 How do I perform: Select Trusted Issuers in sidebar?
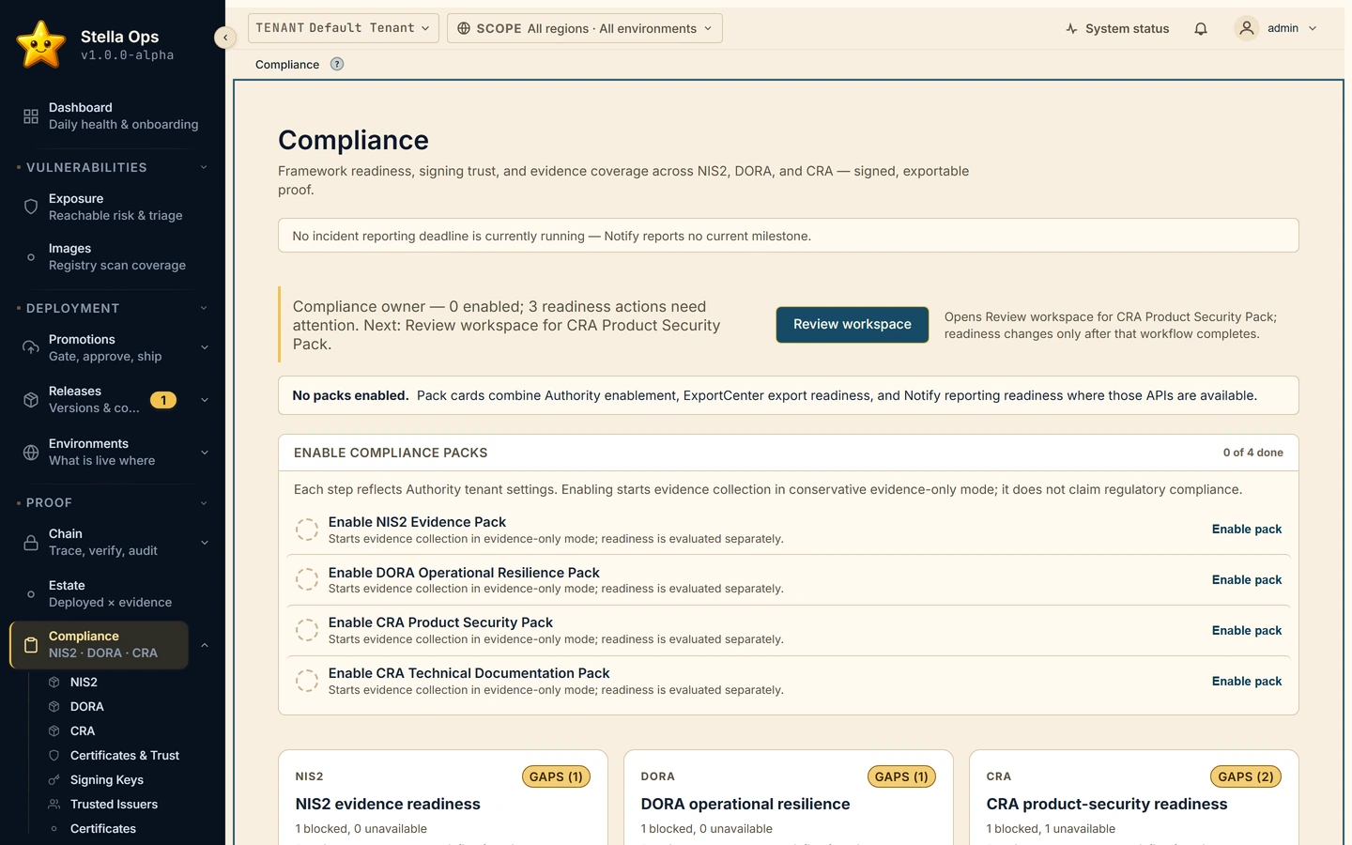[114, 805]
